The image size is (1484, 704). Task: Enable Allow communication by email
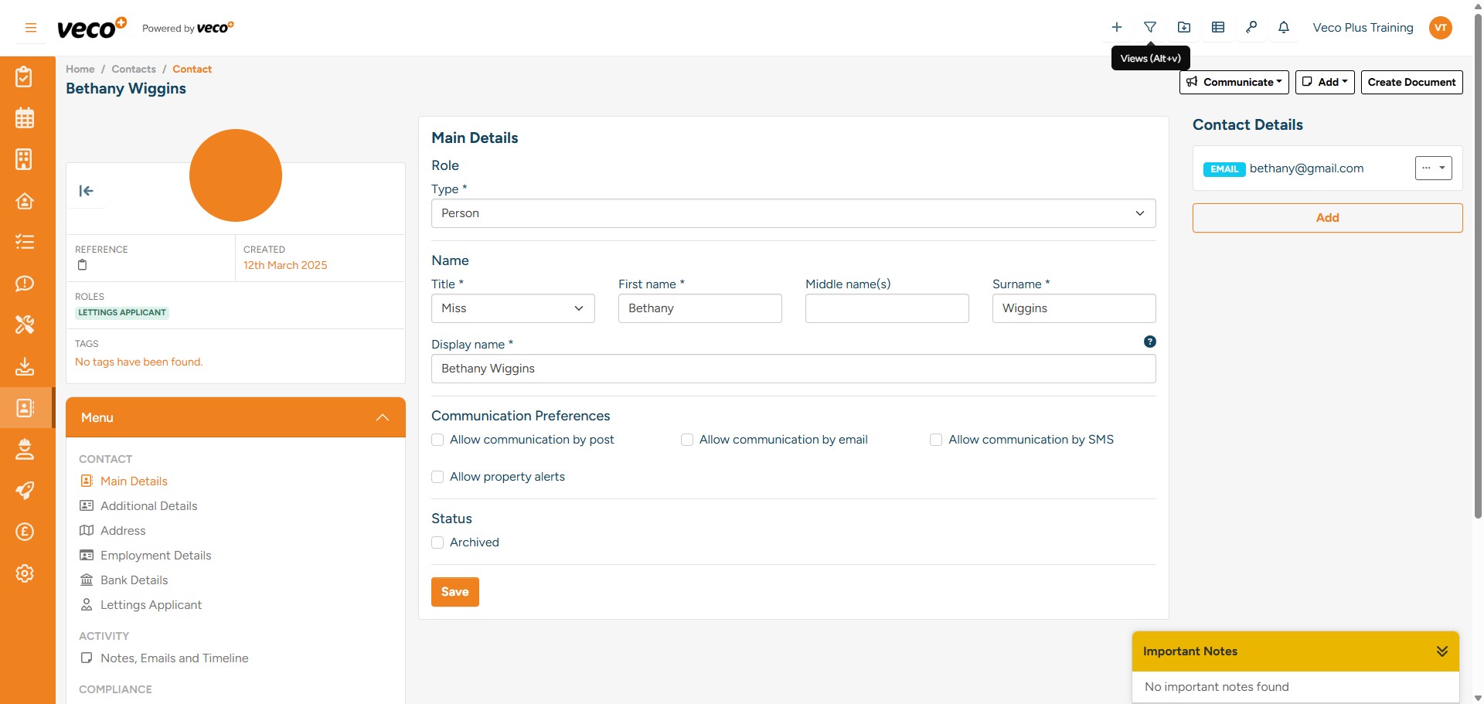(686, 439)
